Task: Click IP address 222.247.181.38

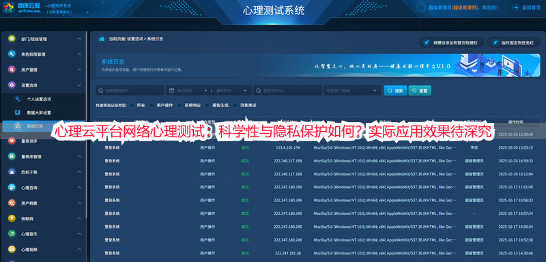Action: (287, 252)
